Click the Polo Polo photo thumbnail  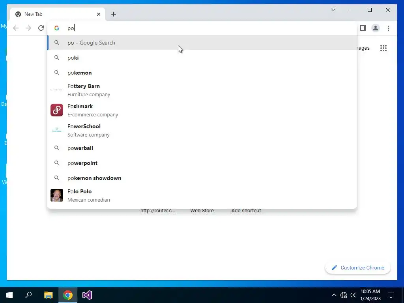tap(57, 195)
